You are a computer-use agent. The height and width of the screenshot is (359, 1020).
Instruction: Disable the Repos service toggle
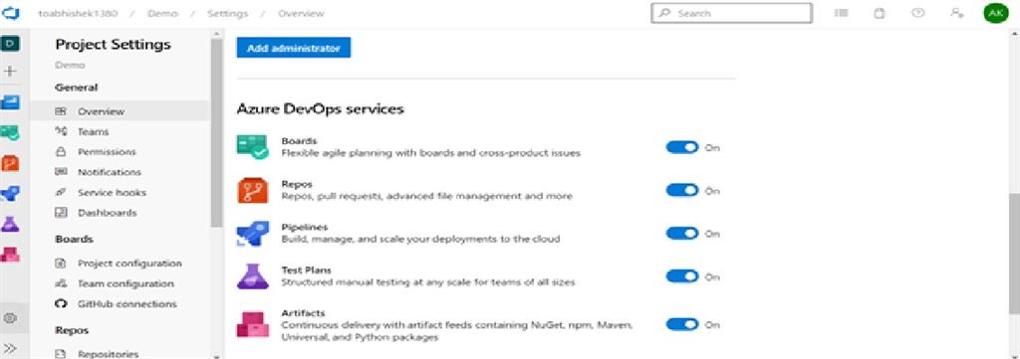(681, 190)
